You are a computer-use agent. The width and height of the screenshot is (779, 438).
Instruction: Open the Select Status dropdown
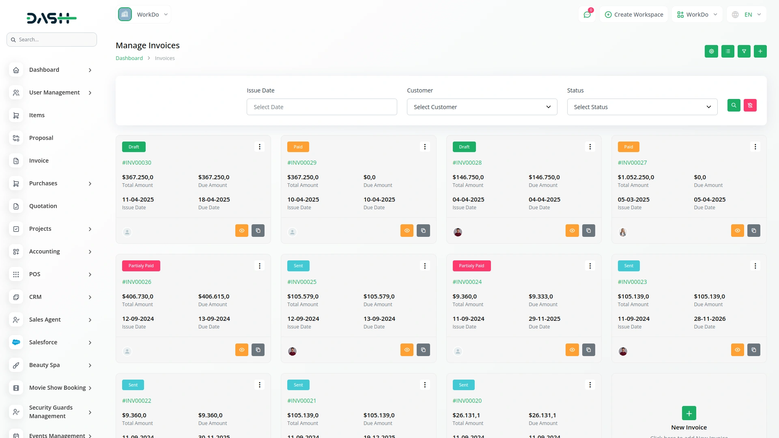641,107
